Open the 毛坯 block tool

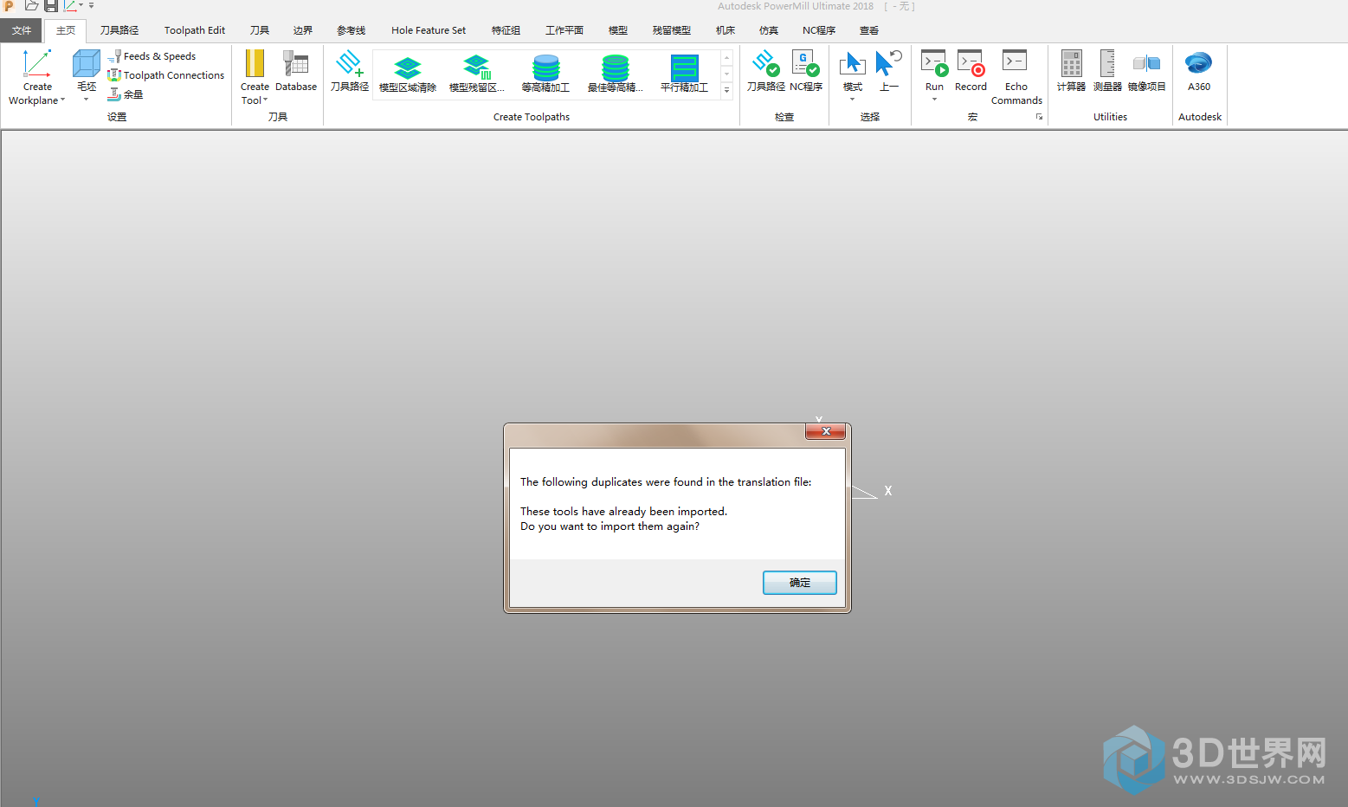(x=86, y=63)
